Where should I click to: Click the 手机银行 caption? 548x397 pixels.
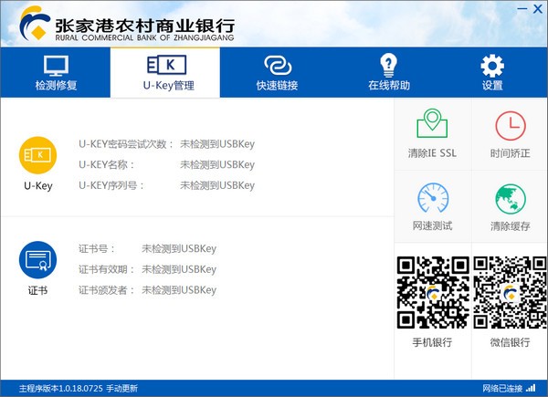(433, 342)
